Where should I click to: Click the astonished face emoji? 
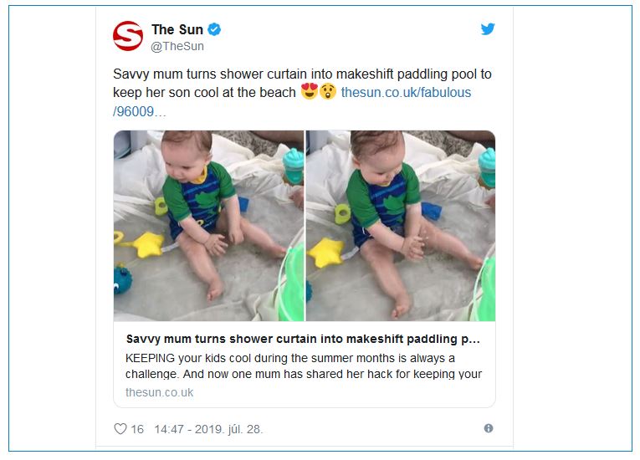pos(328,91)
